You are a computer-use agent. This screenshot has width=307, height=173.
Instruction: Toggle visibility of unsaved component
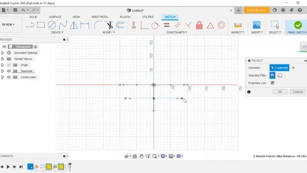tap(4, 47)
